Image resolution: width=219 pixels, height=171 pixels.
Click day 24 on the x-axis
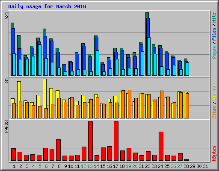click(160, 166)
